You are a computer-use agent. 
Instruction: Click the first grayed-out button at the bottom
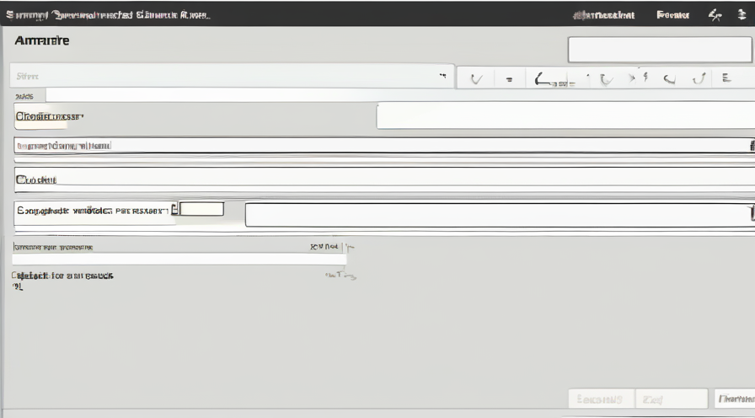[600, 399]
